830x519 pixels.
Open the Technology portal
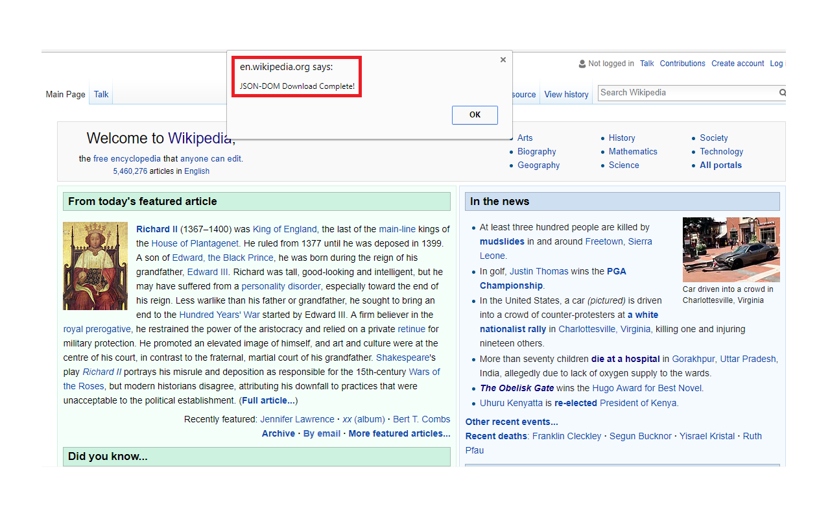click(722, 152)
